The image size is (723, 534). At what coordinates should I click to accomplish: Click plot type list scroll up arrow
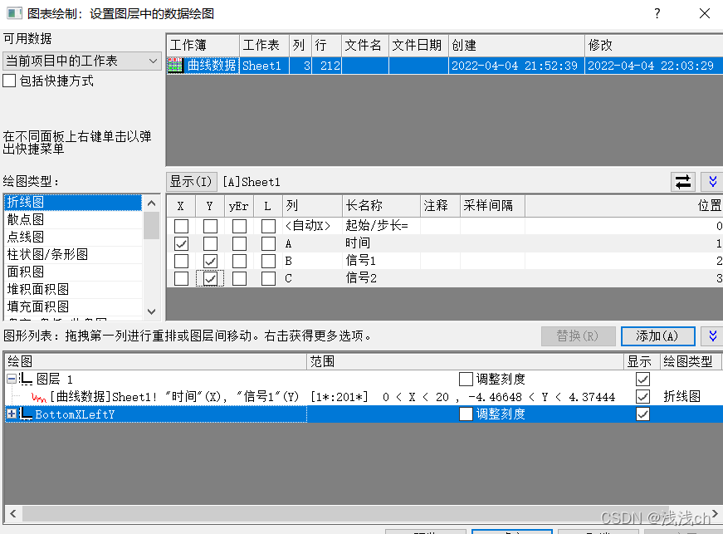151,203
